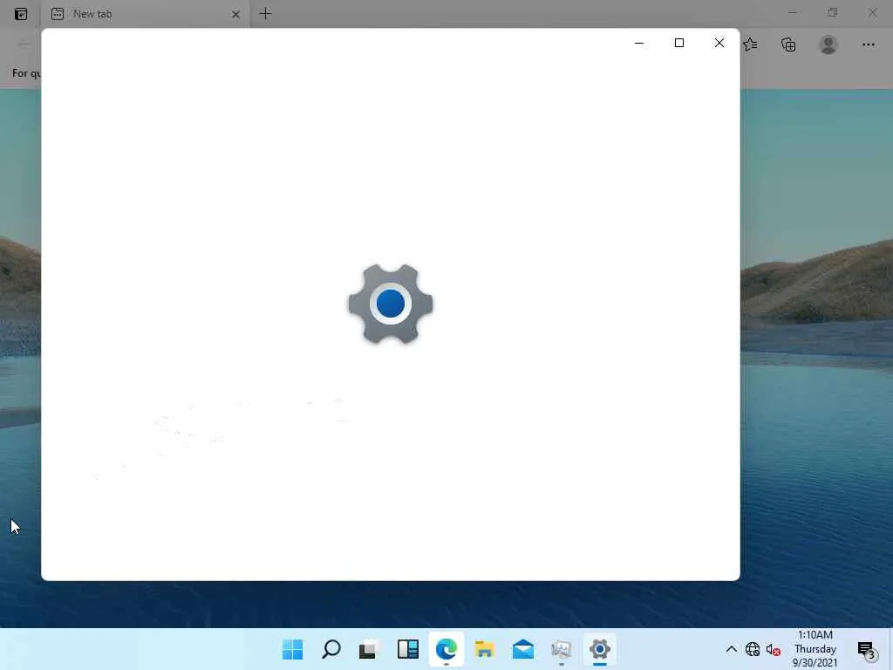Show hidden system tray icons
The image size is (893, 670).
pyautogui.click(x=732, y=649)
